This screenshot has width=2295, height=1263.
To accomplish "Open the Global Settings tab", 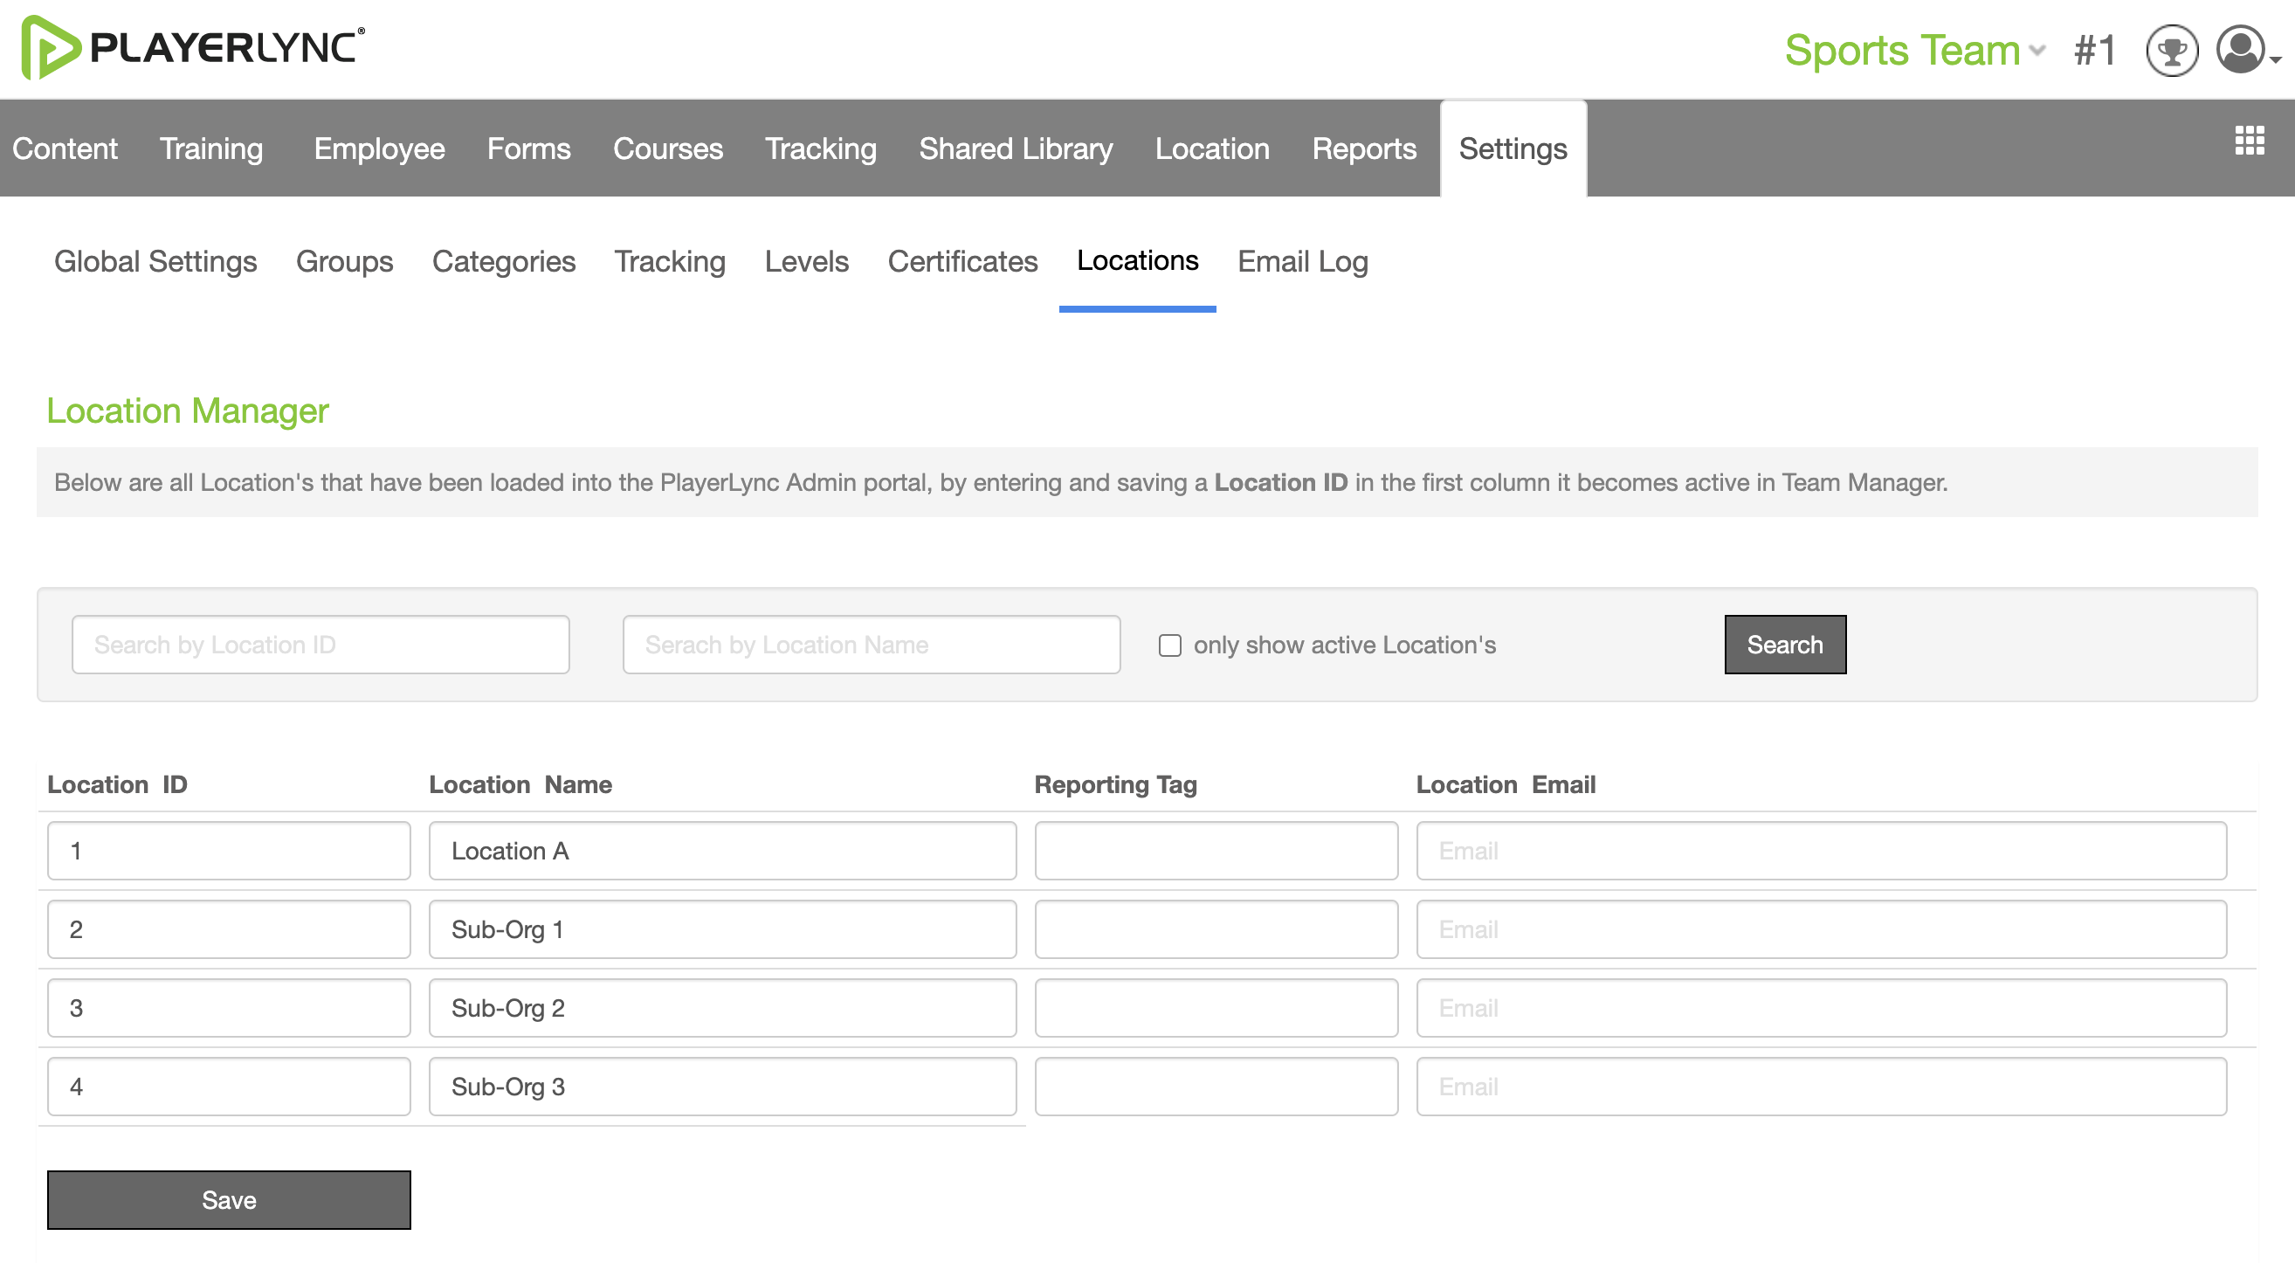I will (155, 261).
